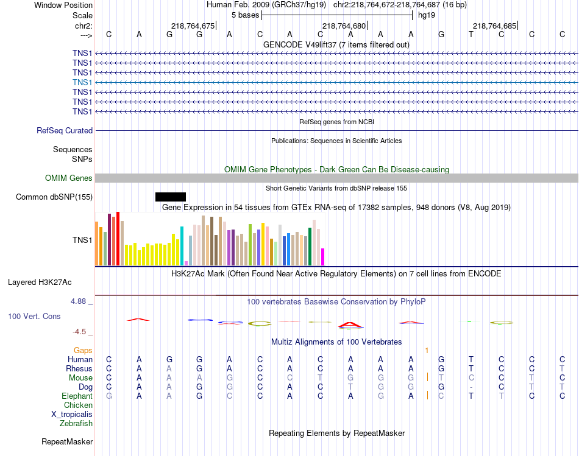Click the tallest red bar in GTEx chart
The height and width of the screenshot is (456, 579).
click(118, 239)
